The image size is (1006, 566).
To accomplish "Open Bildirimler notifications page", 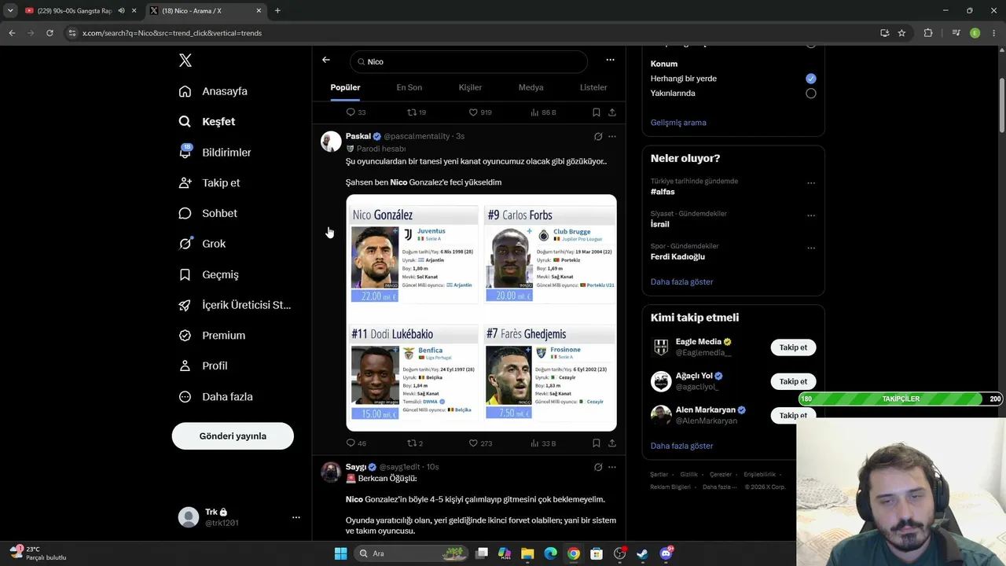I will 215,153.
